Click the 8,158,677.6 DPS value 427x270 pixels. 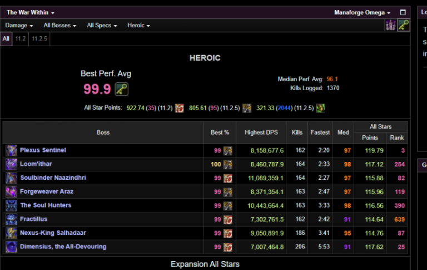click(x=267, y=150)
